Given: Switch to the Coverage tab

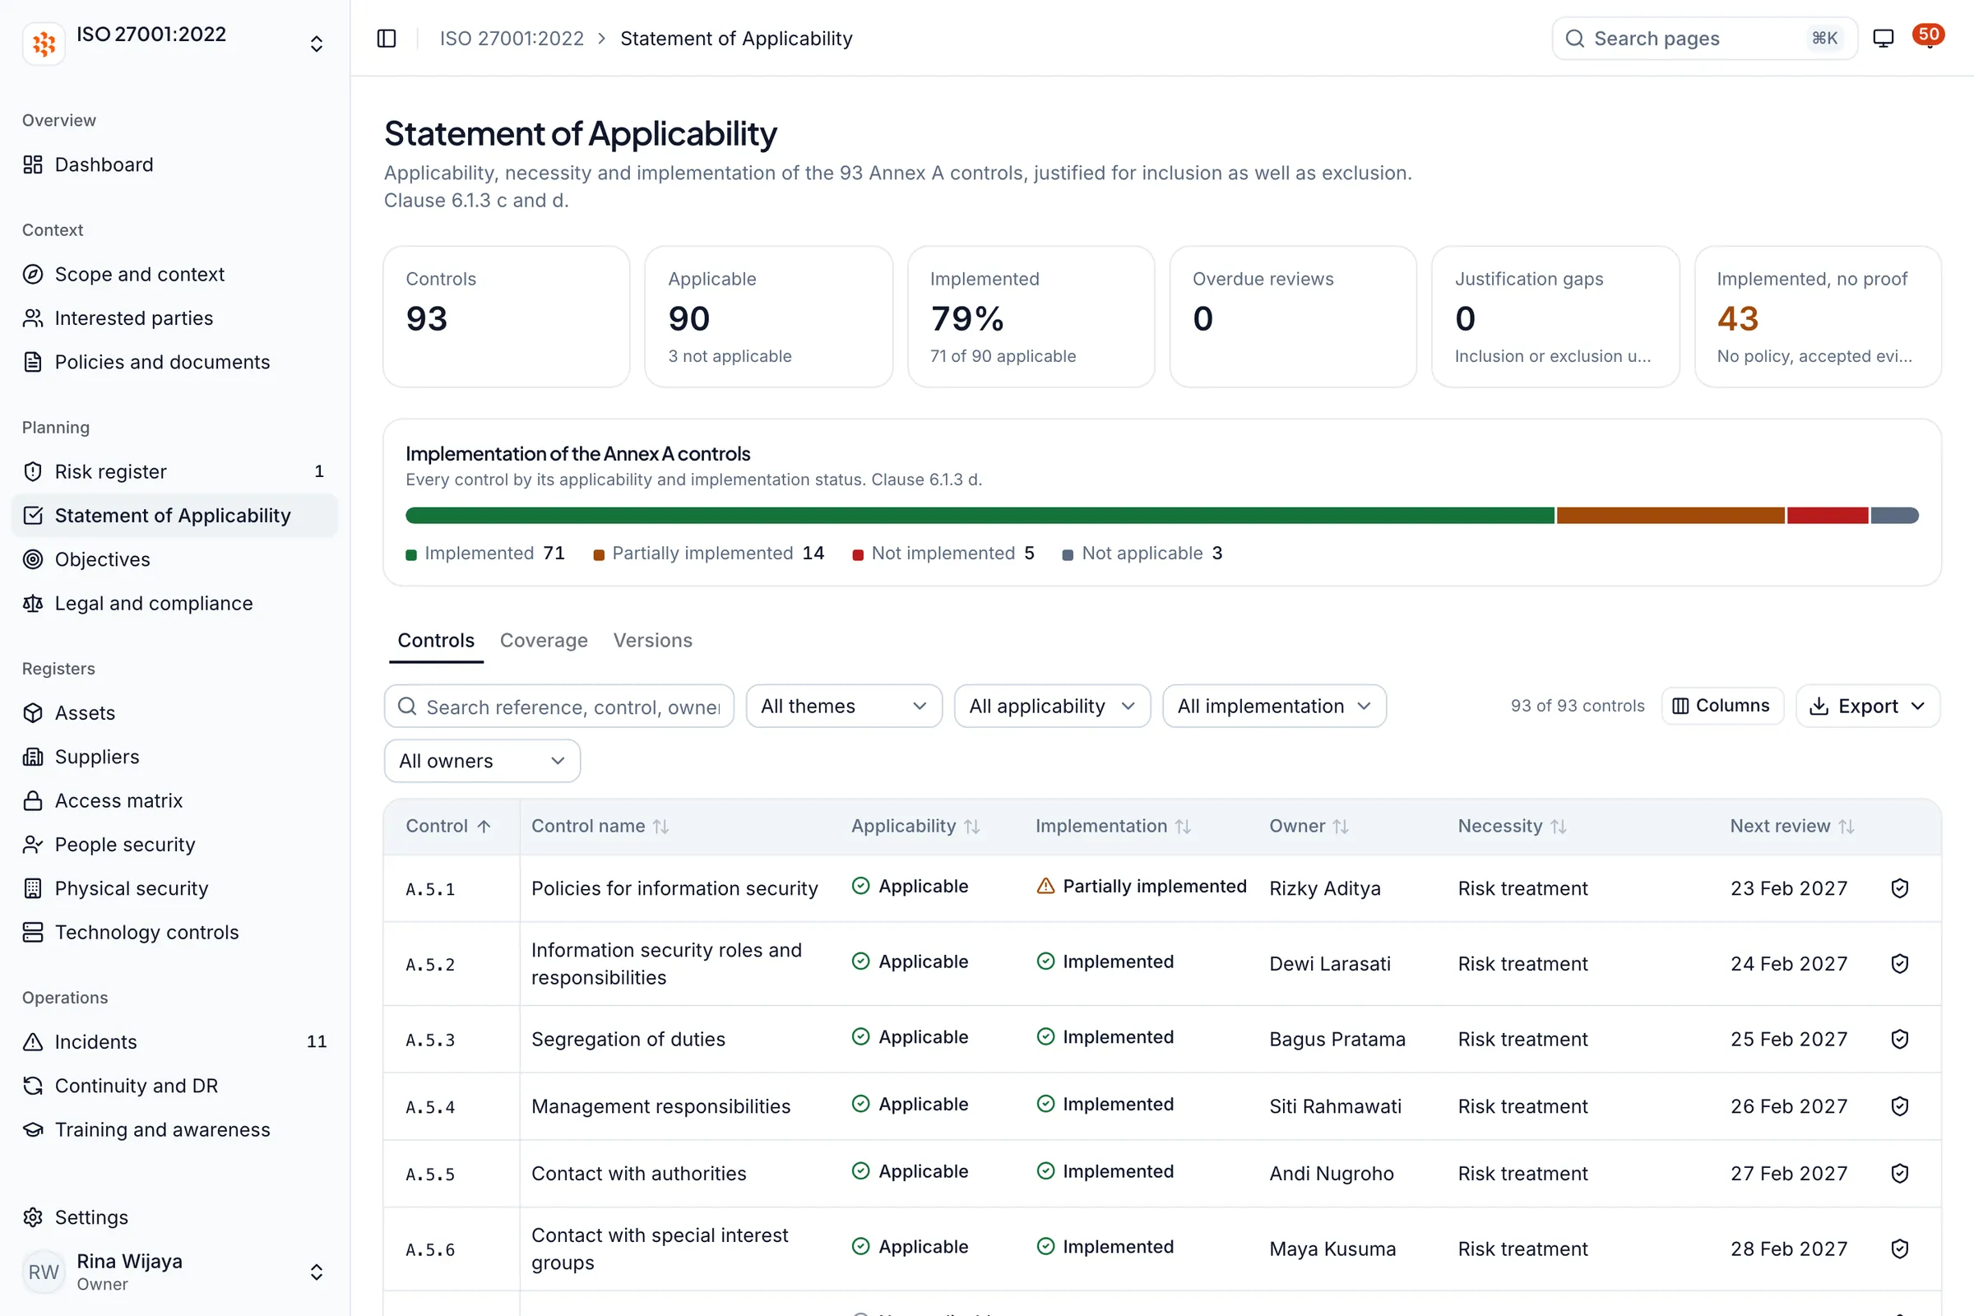Looking at the screenshot, I should (x=544, y=641).
